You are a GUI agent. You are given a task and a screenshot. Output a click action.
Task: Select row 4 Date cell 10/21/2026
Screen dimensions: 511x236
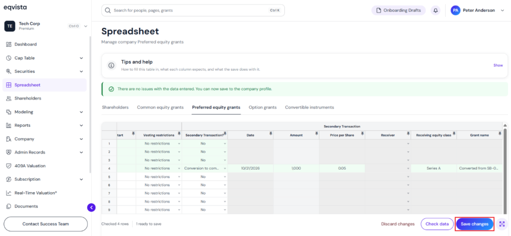(251, 169)
